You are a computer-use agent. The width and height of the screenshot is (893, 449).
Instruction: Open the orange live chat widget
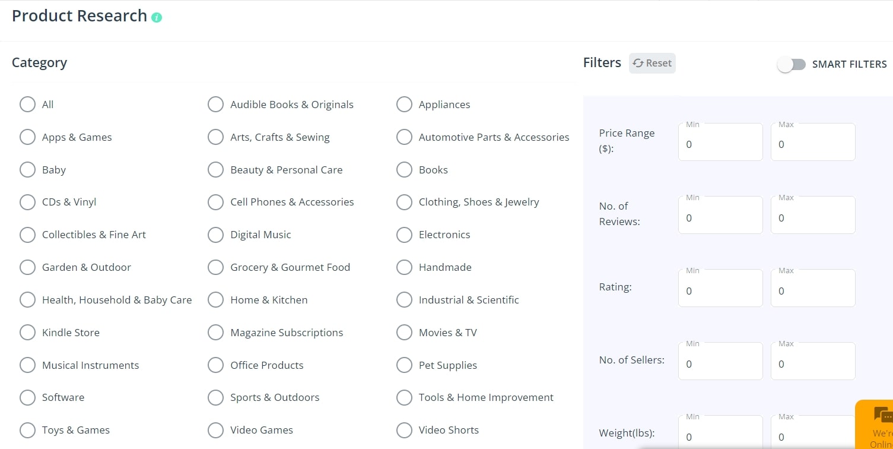[875, 425]
